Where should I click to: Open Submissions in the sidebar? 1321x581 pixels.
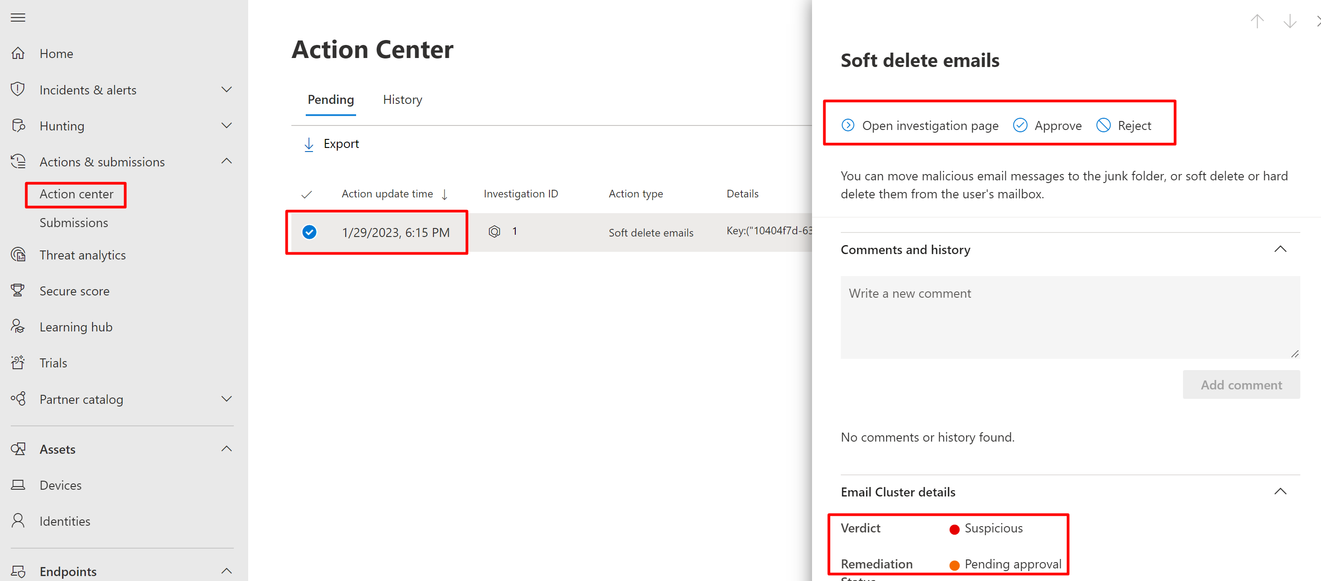tap(74, 223)
